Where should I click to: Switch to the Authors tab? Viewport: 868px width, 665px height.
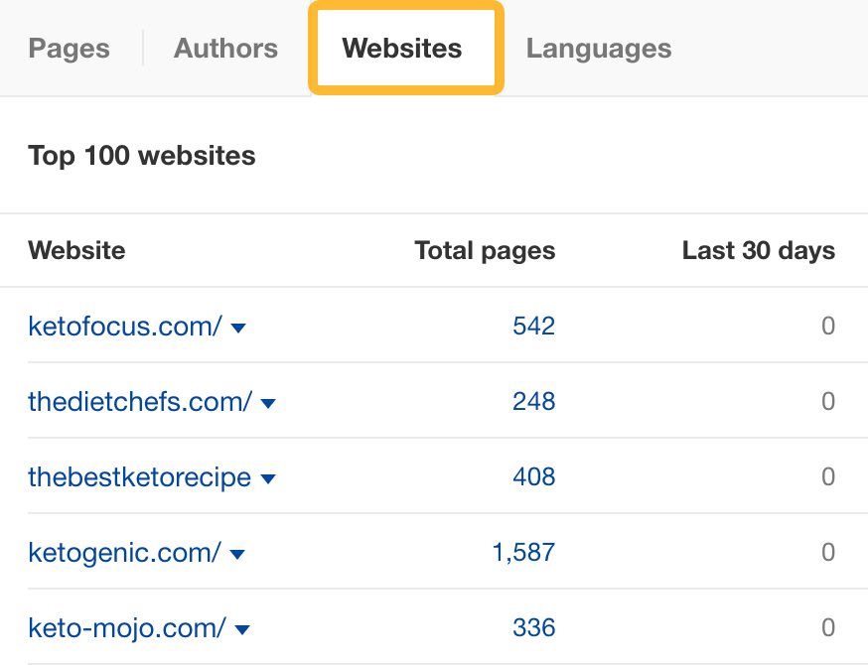[x=225, y=48]
